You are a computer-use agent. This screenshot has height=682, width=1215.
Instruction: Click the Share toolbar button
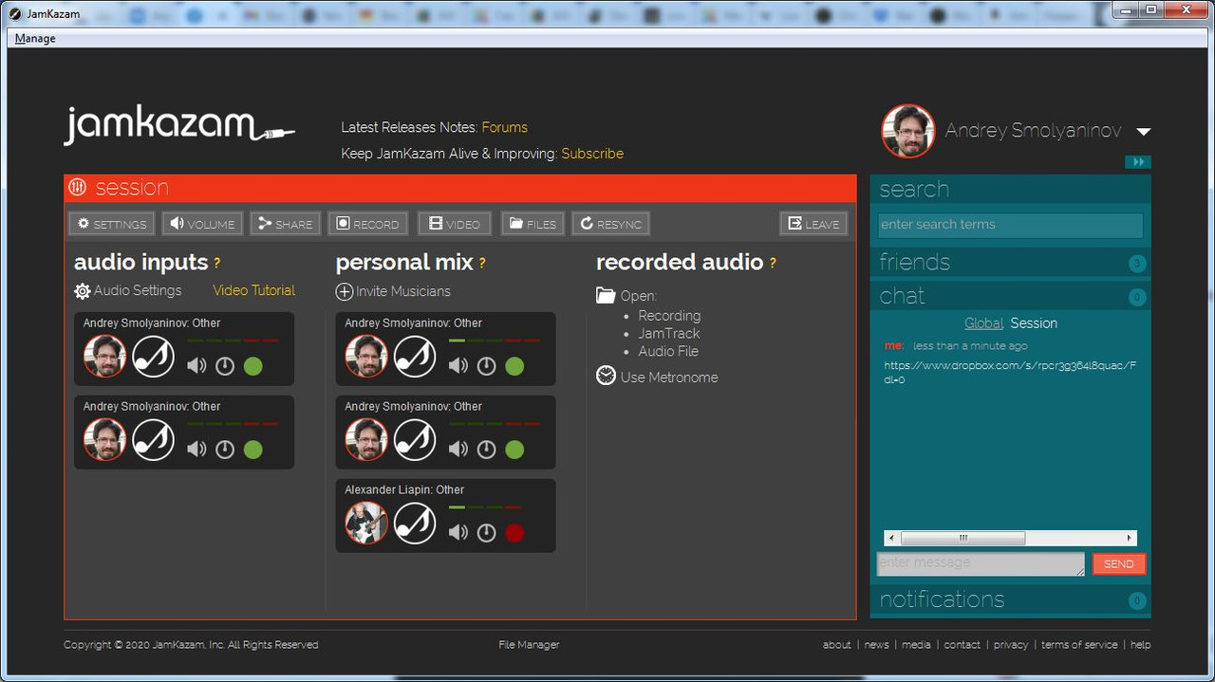[286, 224]
